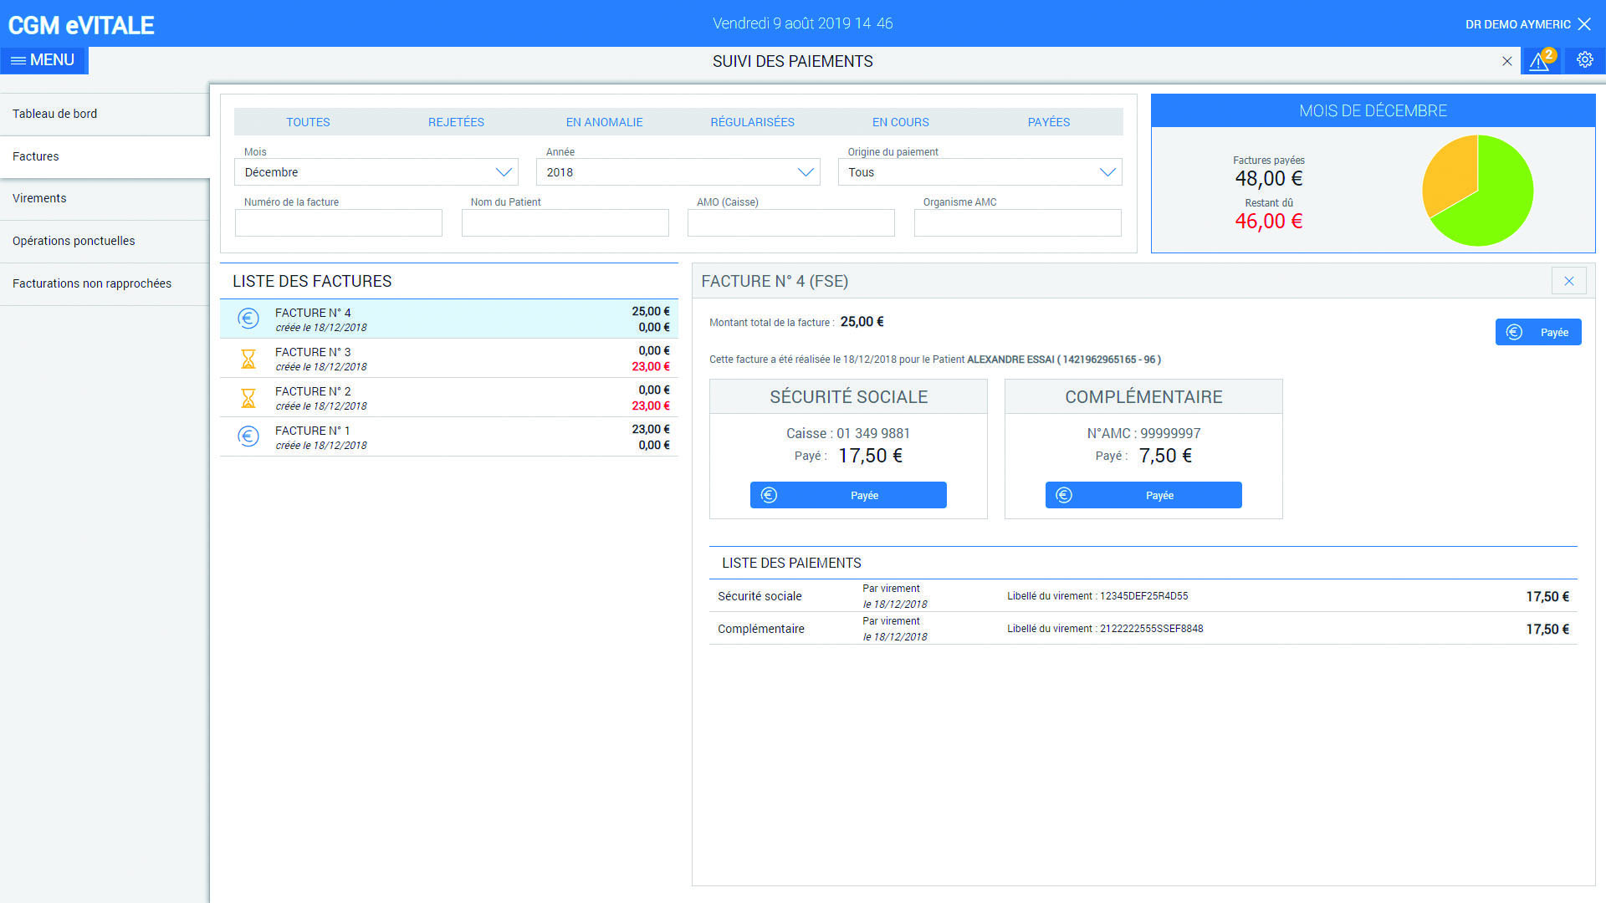Select FACTURE N° 3 row text
The height and width of the screenshot is (903, 1606).
[313, 352]
